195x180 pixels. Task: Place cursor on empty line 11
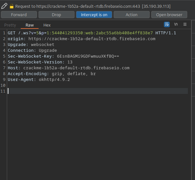(97, 91)
